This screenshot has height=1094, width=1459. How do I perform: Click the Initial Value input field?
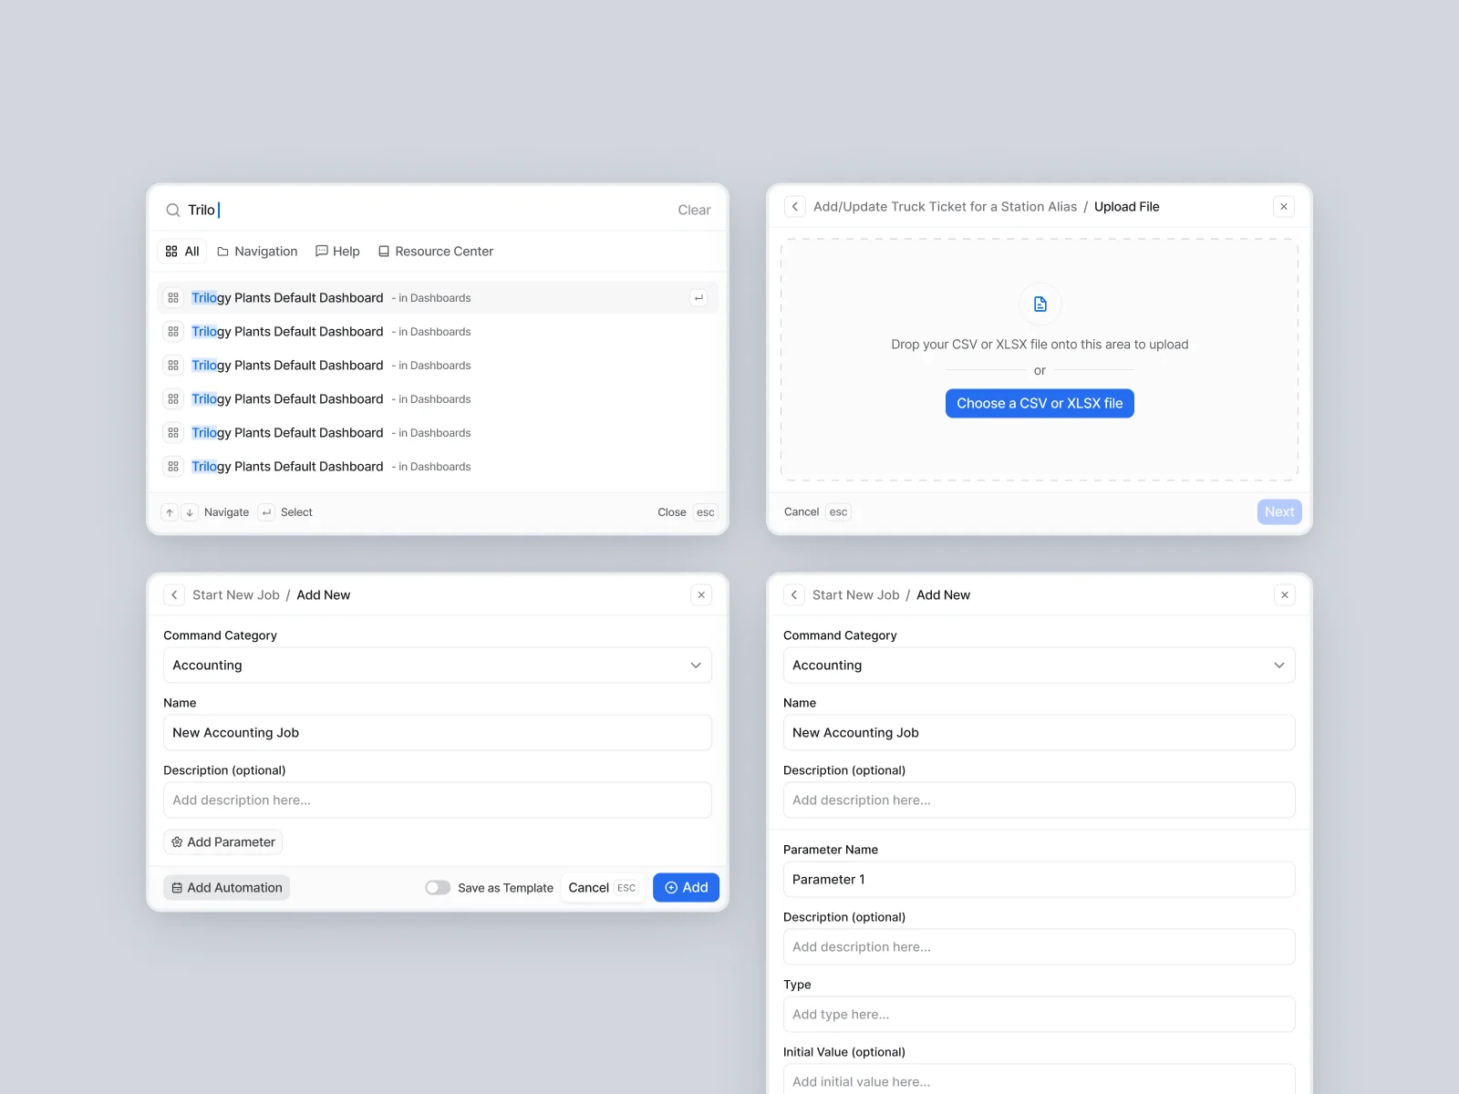click(1040, 1079)
